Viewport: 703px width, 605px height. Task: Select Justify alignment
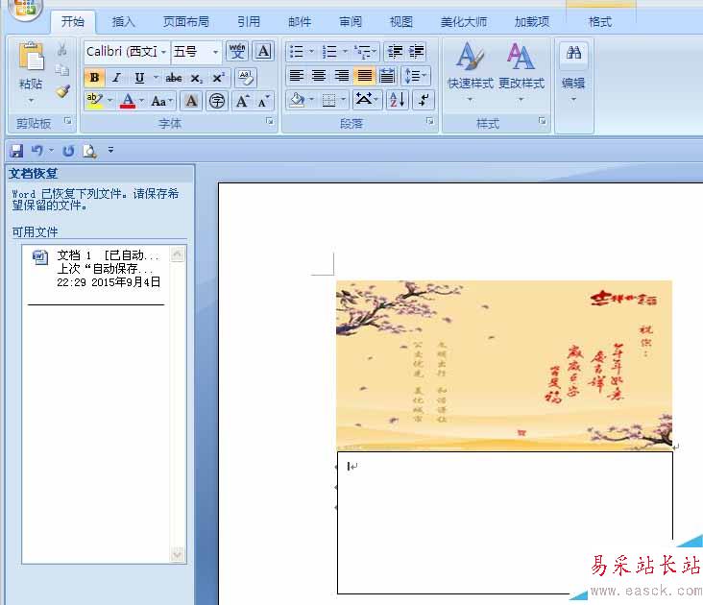(x=364, y=76)
